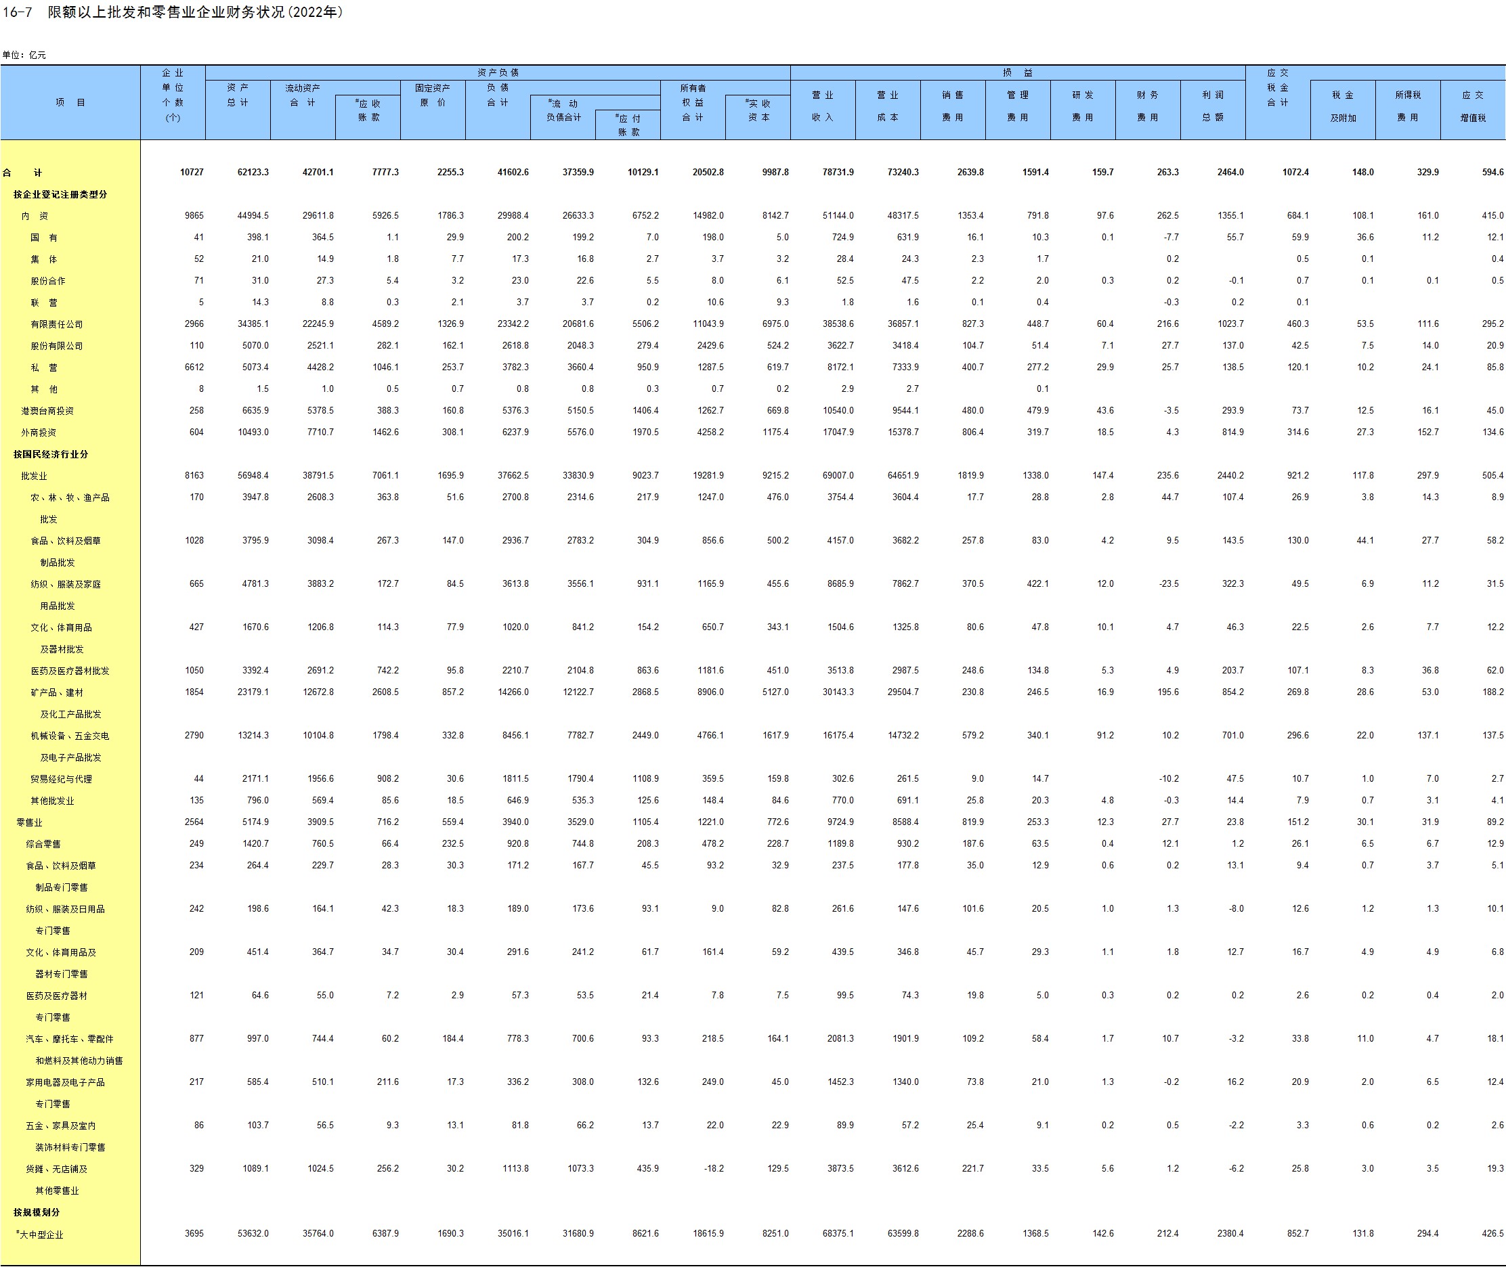Select the 零售业 row label

pos(30,822)
